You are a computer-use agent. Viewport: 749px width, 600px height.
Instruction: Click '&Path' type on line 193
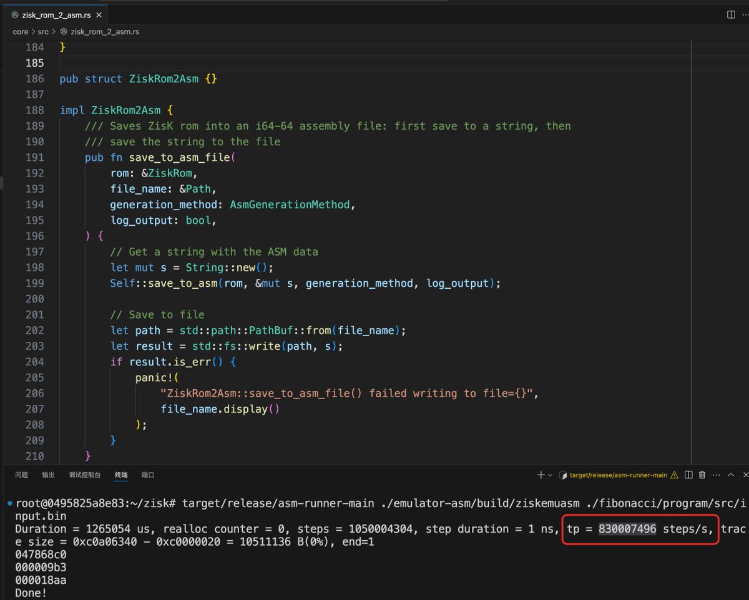point(195,189)
